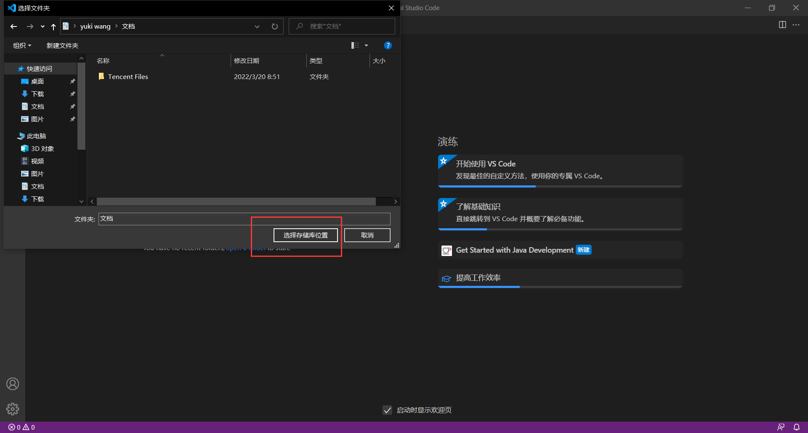Image resolution: width=808 pixels, height=433 pixels.
Task: Select pinned 桌面 in quick access
Action: pos(37,81)
